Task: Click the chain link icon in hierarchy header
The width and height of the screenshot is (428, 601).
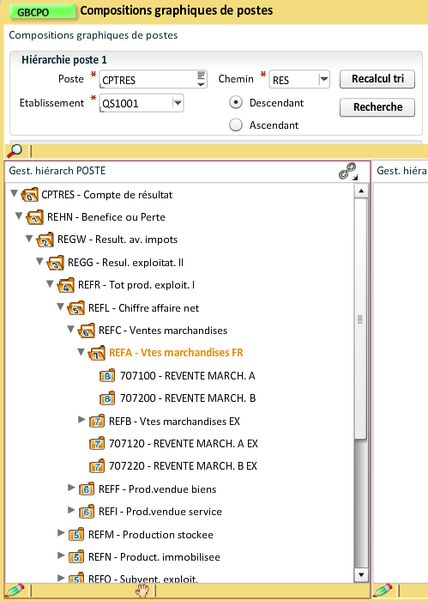Action: (x=348, y=171)
